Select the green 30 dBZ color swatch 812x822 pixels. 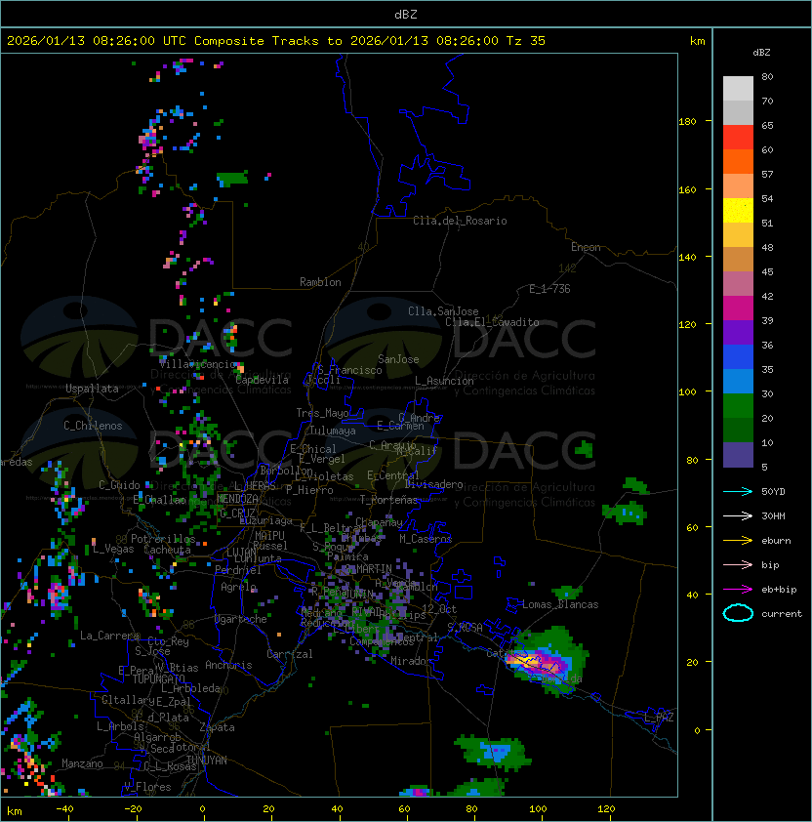click(x=738, y=406)
